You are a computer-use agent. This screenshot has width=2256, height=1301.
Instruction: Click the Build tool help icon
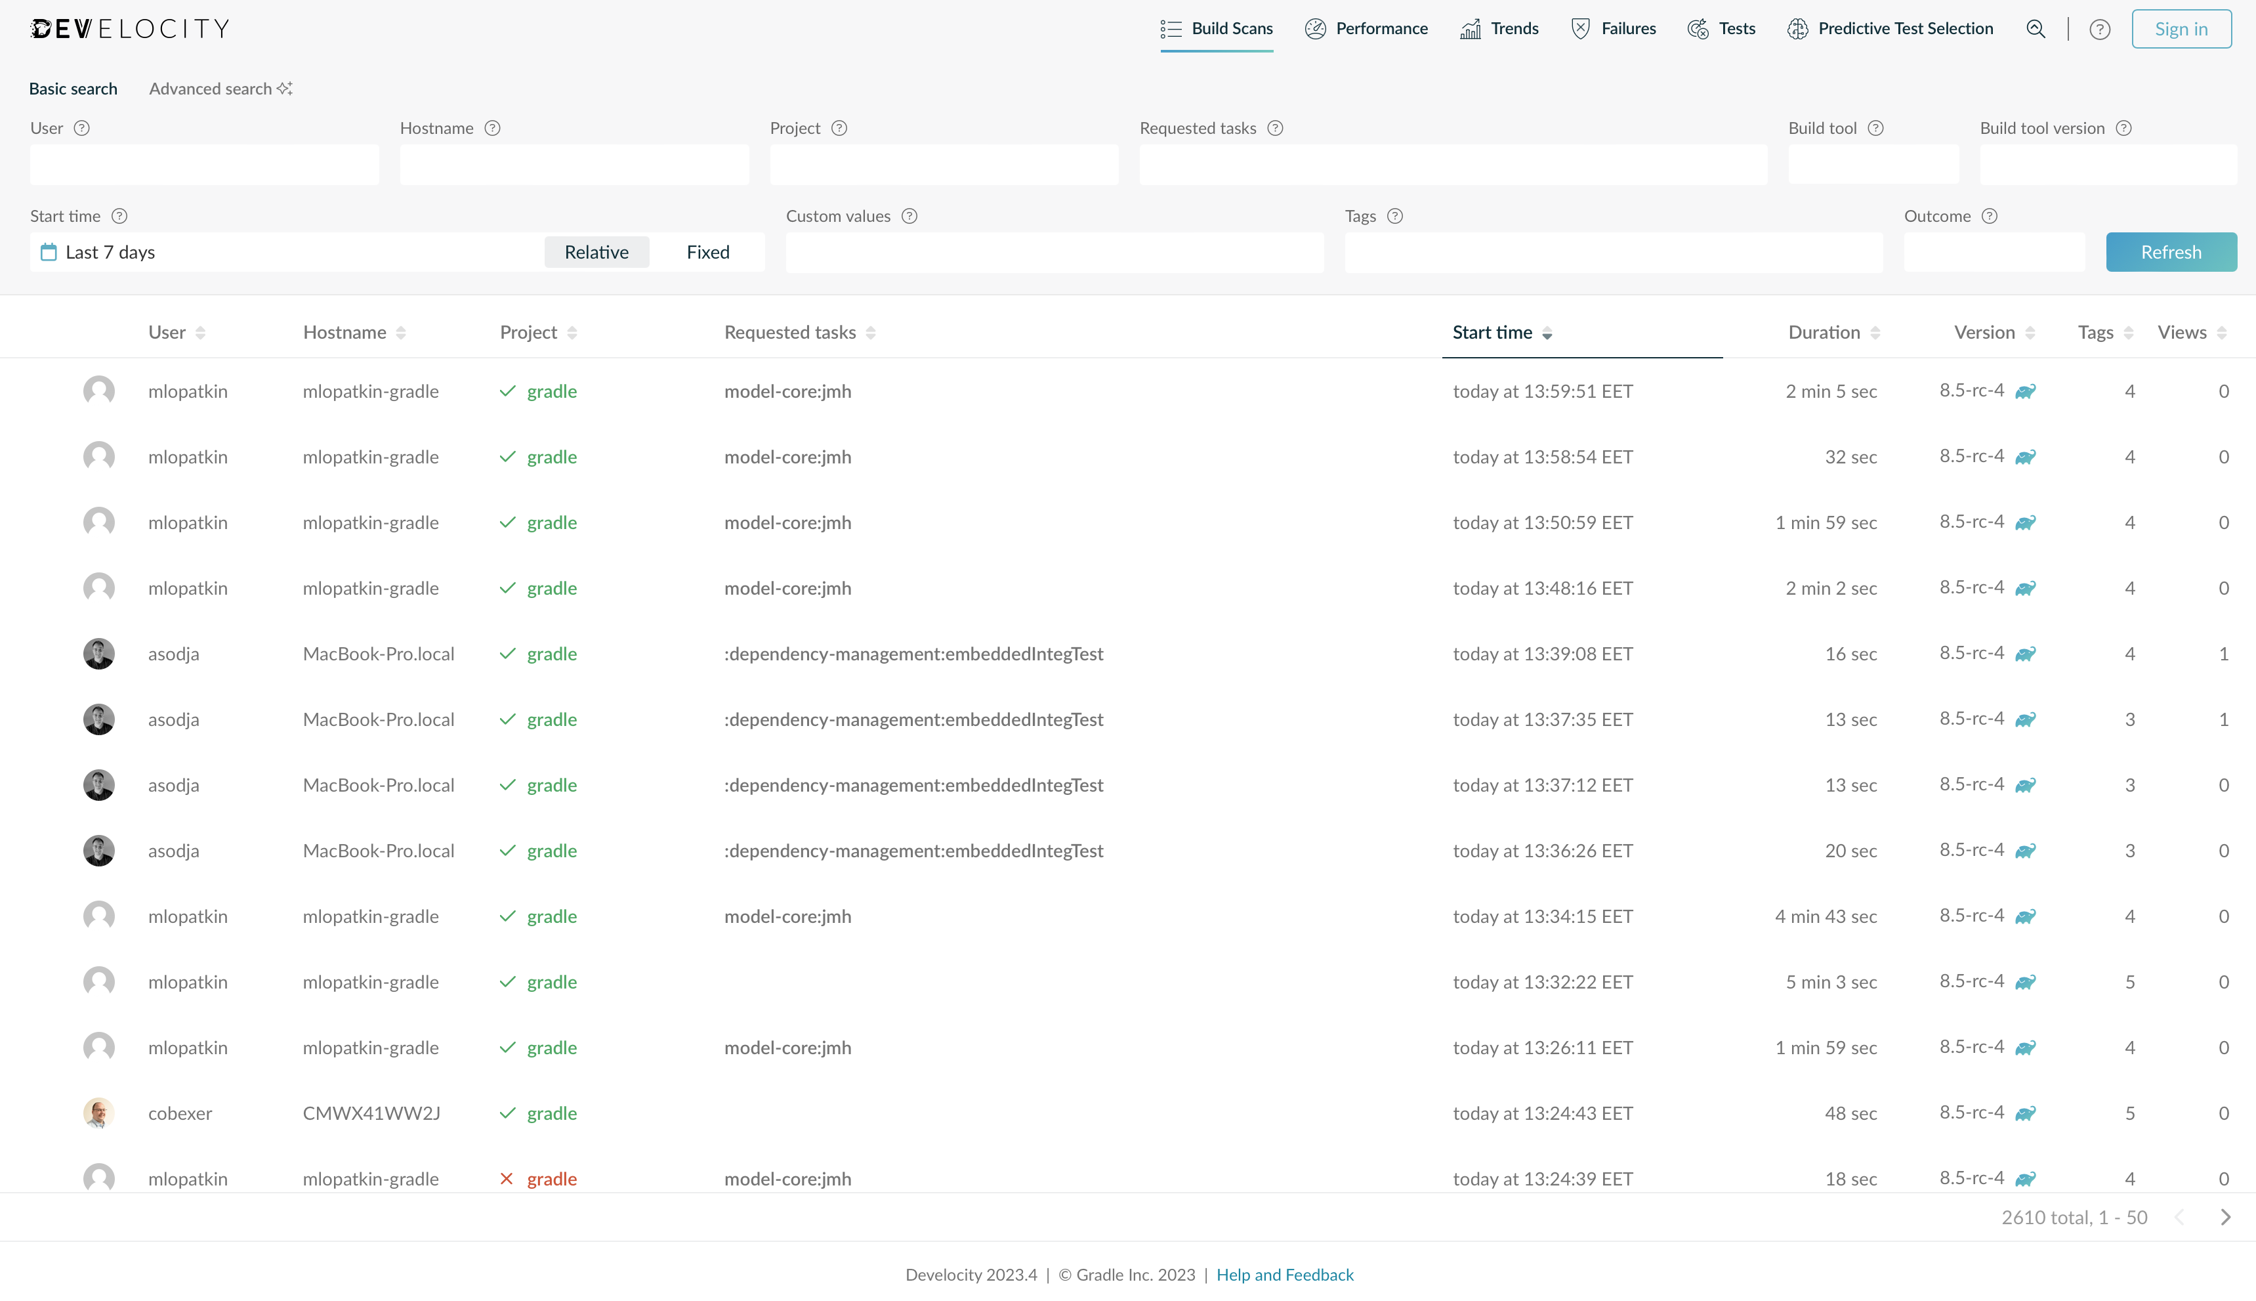click(1875, 128)
